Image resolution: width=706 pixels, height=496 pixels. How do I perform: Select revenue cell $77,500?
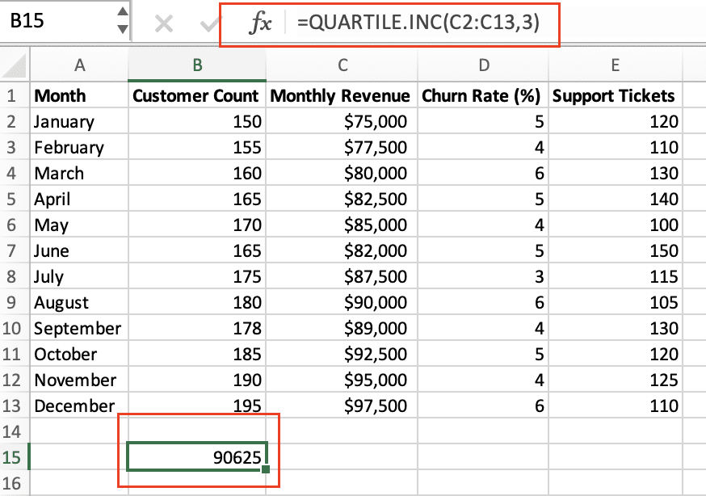pyautogui.click(x=342, y=147)
